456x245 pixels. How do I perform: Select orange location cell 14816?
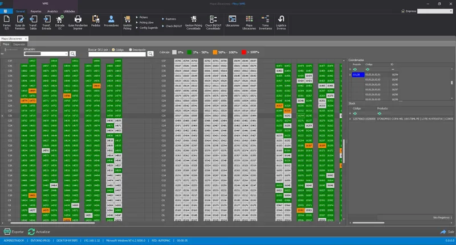coord(96,86)
